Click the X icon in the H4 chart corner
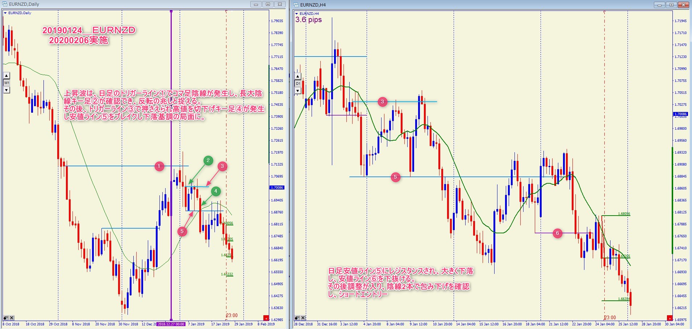This screenshot has width=692, height=329. 303,318
